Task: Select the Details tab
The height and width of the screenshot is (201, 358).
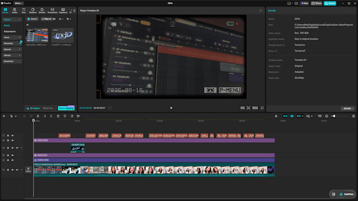Action: coord(272,10)
